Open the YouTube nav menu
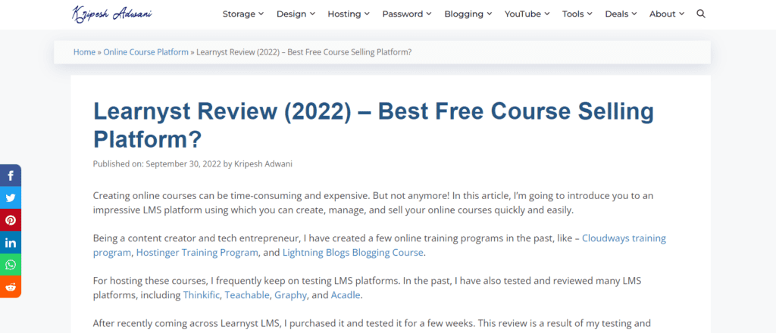 pos(528,14)
